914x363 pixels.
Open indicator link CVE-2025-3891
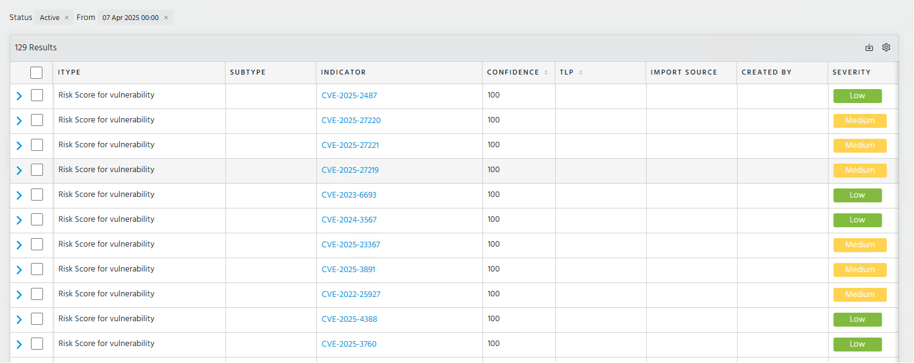coord(349,270)
